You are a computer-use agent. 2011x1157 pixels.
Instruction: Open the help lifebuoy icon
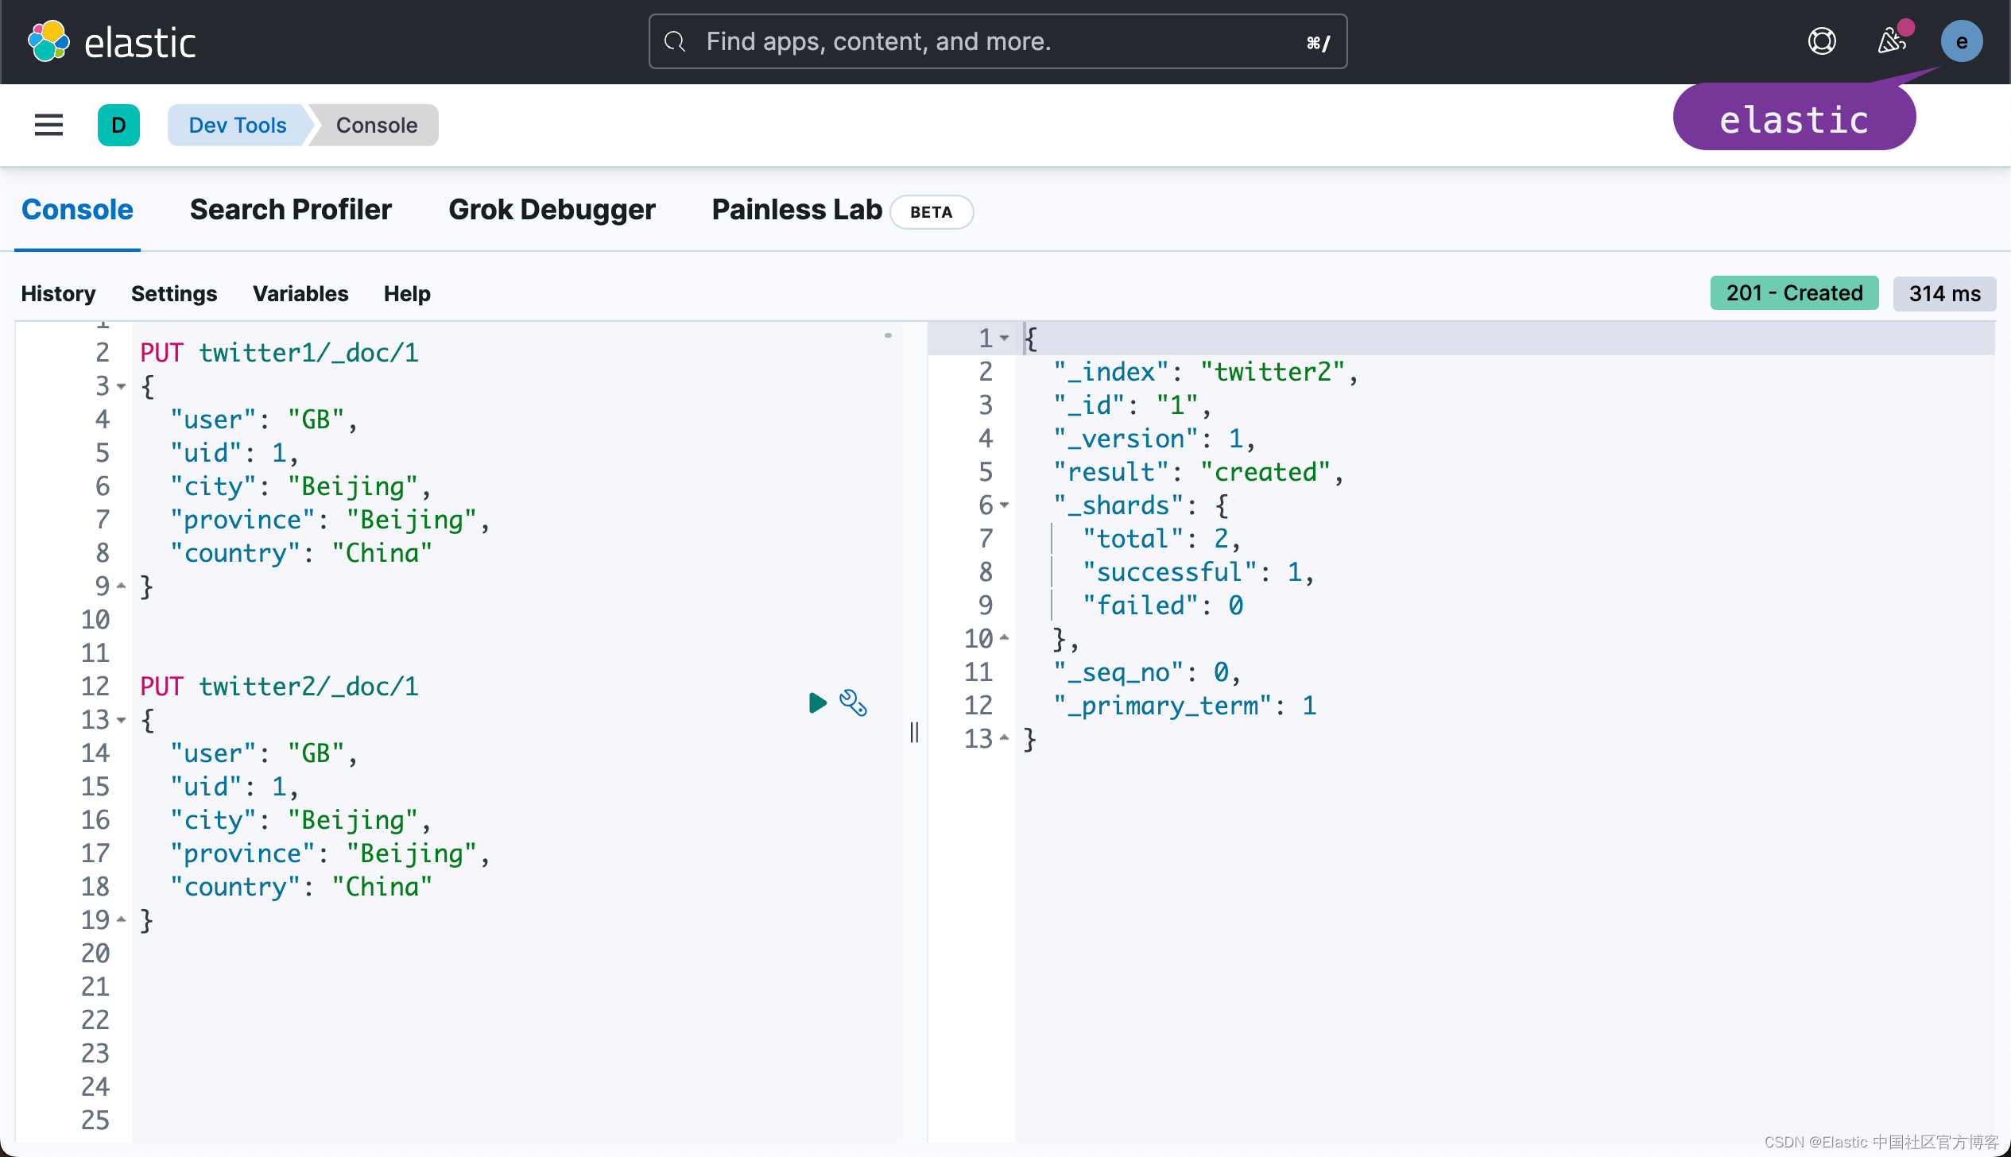pyautogui.click(x=1821, y=41)
